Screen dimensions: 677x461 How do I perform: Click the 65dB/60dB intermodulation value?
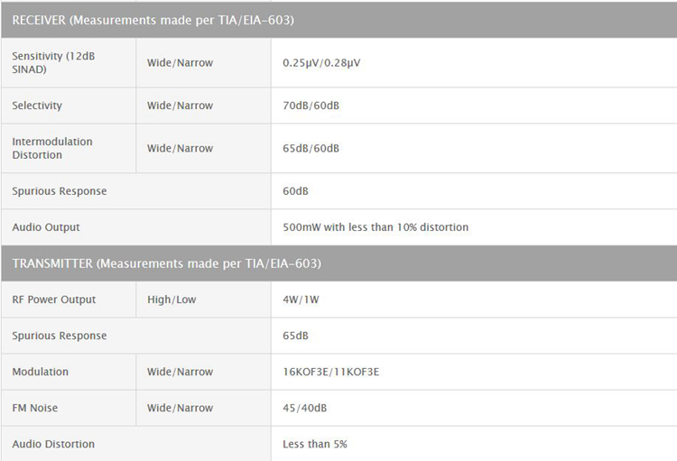(311, 148)
